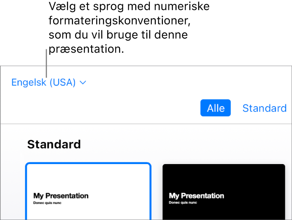This screenshot has width=292, height=220.
Task: Click My Presentation title on black theme
Action: [x=197, y=196]
